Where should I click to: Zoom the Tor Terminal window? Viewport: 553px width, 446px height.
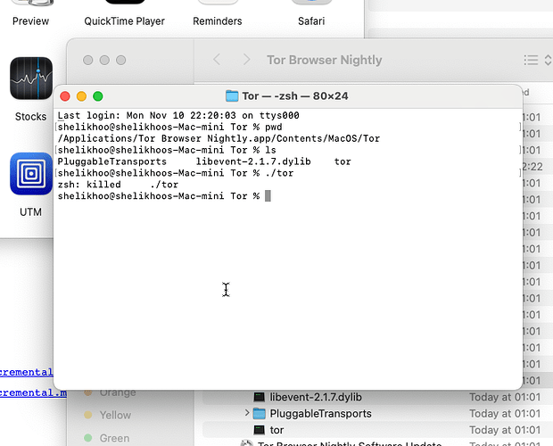(98, 96)
